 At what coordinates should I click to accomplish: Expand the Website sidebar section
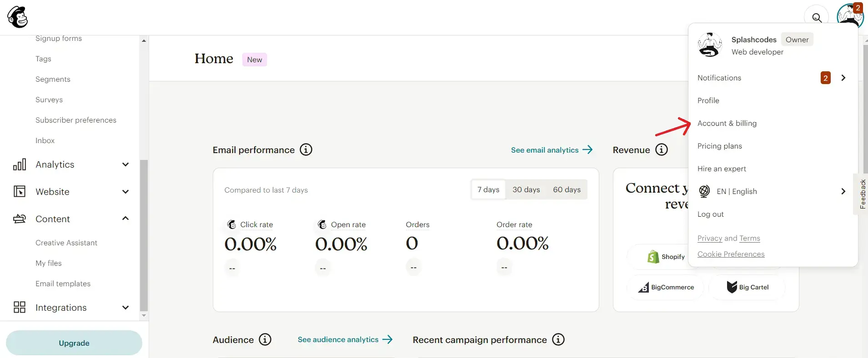pos(125,192)
